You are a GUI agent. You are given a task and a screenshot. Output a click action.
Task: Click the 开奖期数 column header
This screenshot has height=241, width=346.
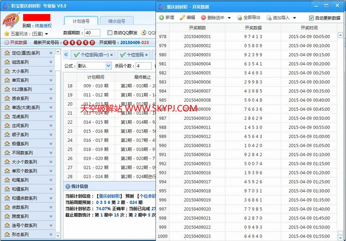pyautogui.click(x=197, y=28)
